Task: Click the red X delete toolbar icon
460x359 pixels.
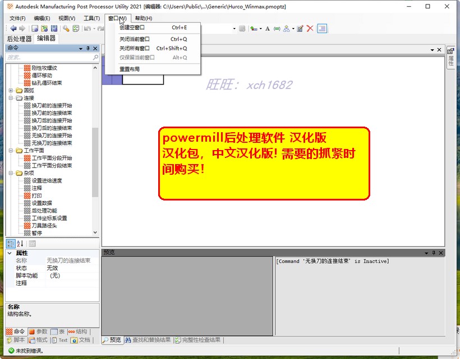Action: 310,29
